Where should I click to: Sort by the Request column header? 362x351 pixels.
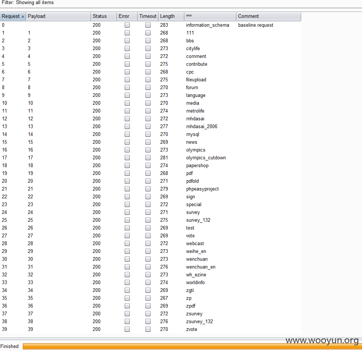click(x=13, y=16)
